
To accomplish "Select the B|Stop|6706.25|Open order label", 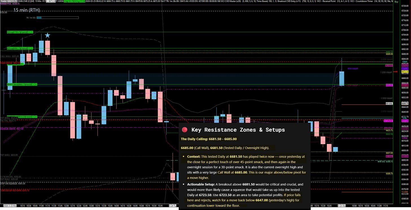I will pos(17,32).
